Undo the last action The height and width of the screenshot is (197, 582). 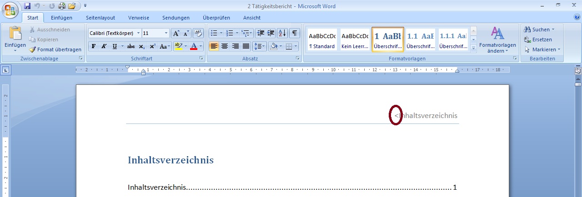pyautogui.click(x=37, y=6)
